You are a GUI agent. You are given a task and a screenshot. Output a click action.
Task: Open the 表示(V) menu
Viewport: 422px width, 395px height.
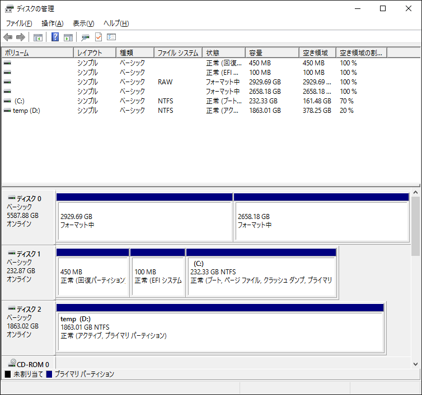click(83, 23)
